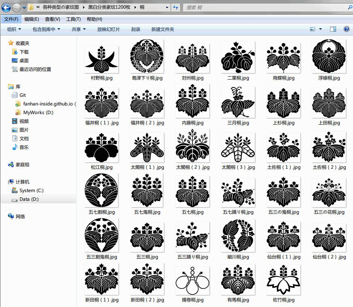Click the 放映幻灯片 button
Viewport: 353px width, 307px height.
(108, 29)
